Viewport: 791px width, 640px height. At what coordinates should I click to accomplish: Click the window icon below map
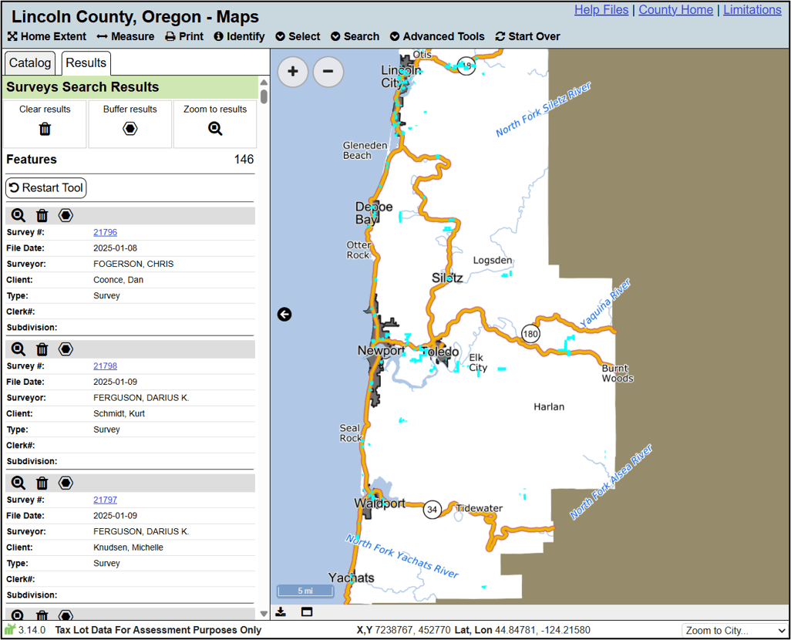[307, 611]
